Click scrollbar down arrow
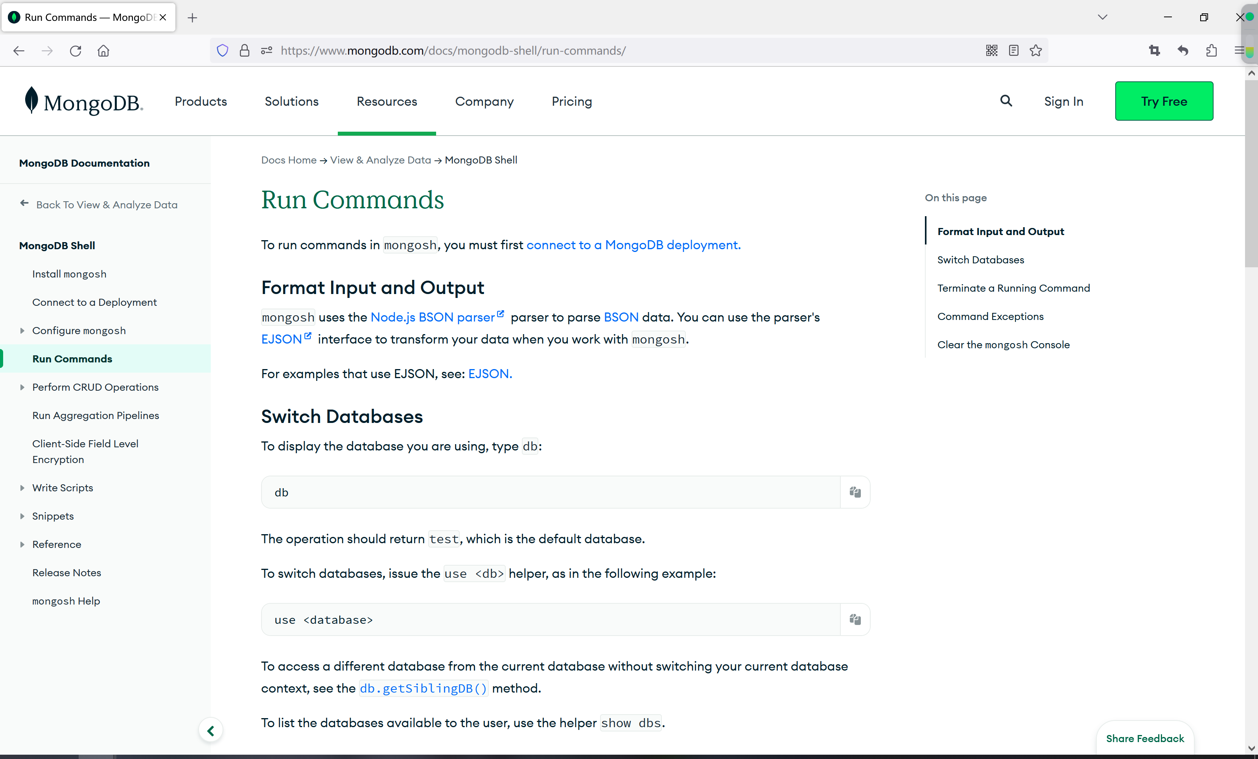The width and height of the screenshot is (1258, 759). [x=1251, y=748]
